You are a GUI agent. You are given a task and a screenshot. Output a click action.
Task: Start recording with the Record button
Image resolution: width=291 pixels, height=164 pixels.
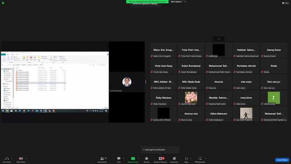click(x=146, y=160)
